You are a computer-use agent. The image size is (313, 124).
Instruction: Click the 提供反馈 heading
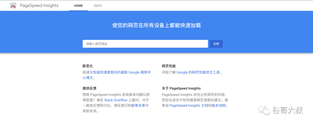pyautogui.click(x=90, y=88)
